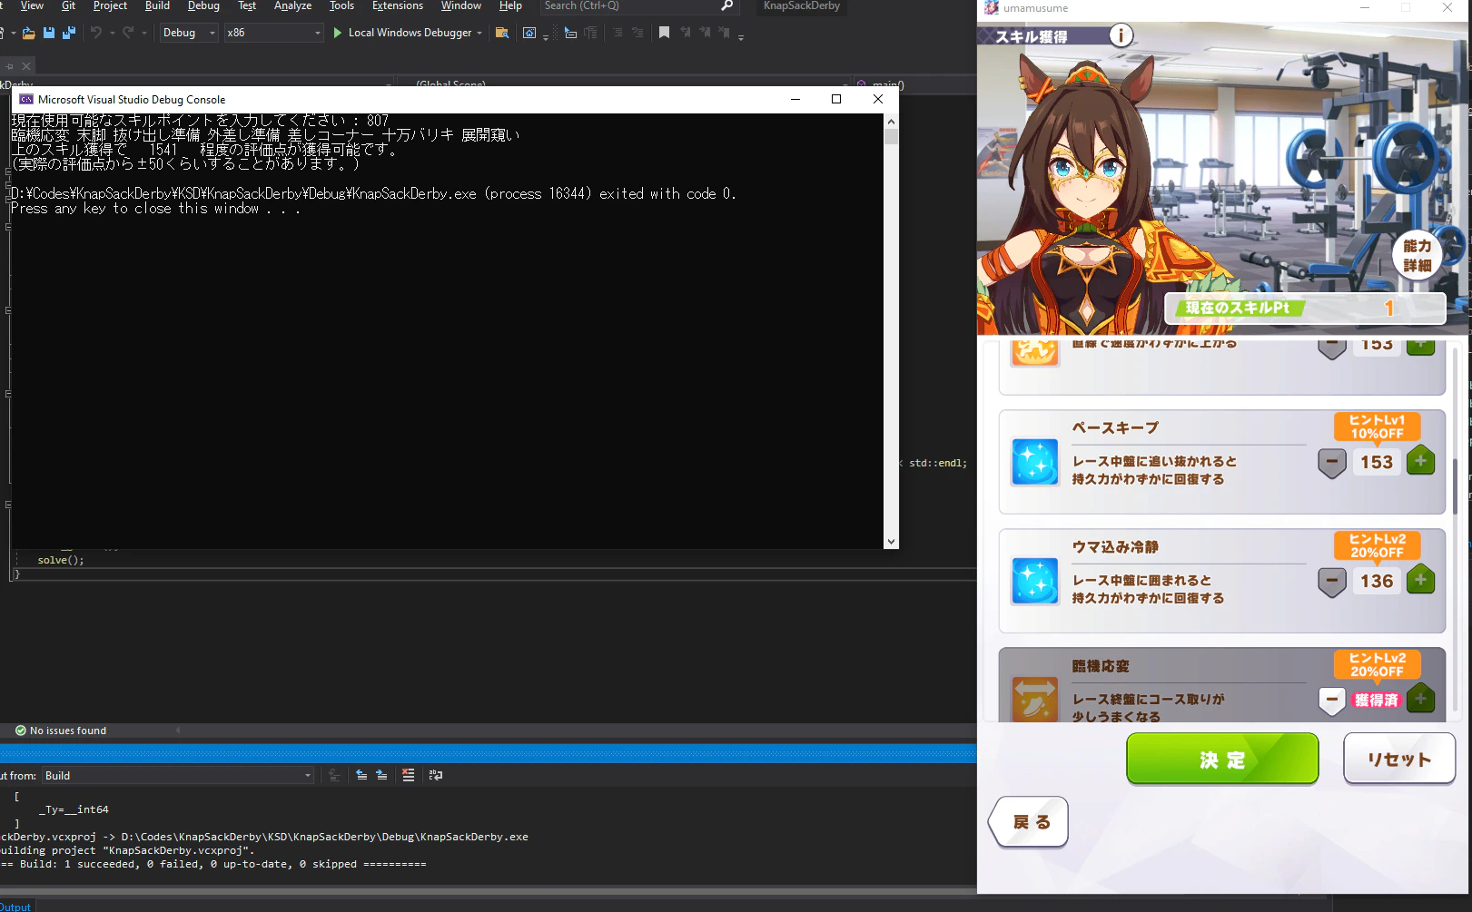
Task: Click the window-shaped icon right of the folder search icon
Action: (x=529, y=33)
